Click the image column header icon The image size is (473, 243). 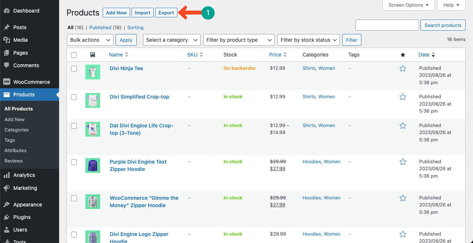click(93, 55)
